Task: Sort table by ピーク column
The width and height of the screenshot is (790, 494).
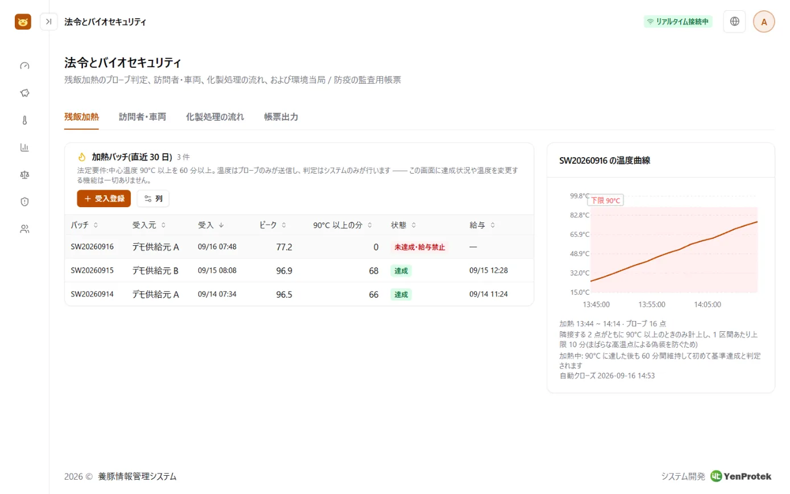Action: 273,225
